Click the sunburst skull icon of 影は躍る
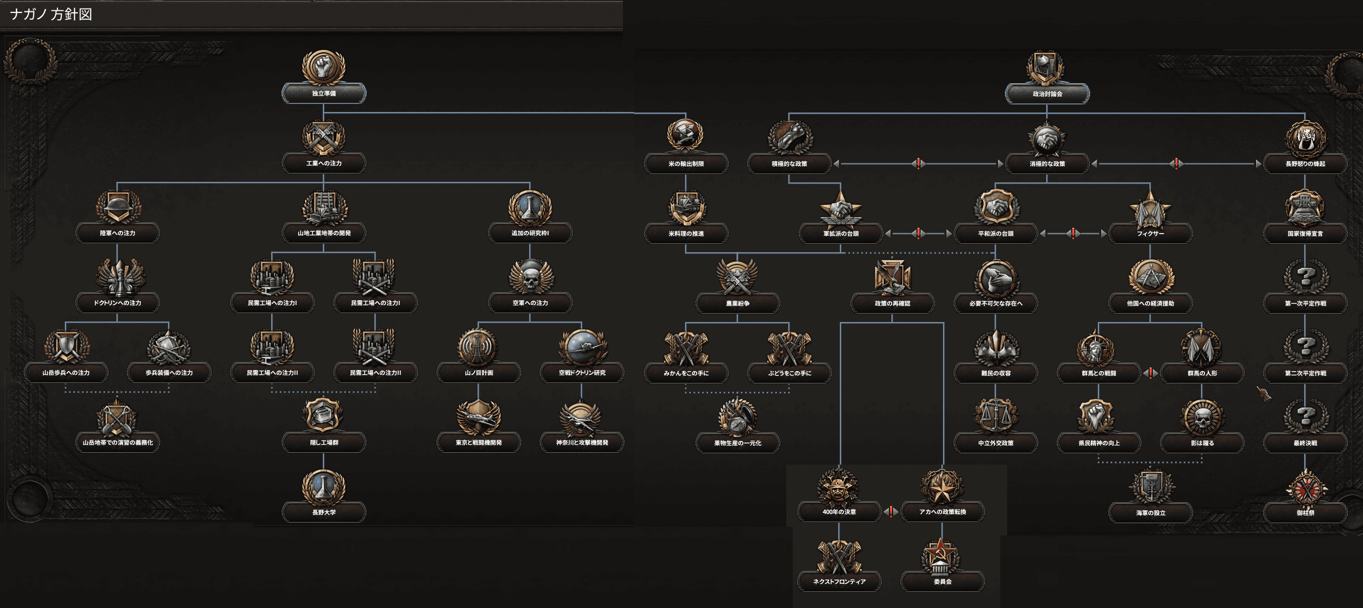Screen dimensions: 1363x608 1202,416
